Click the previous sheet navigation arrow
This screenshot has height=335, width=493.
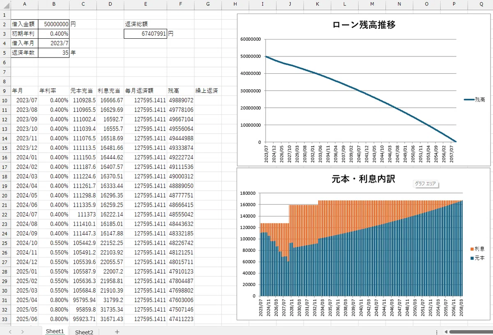tap(10, 332)
